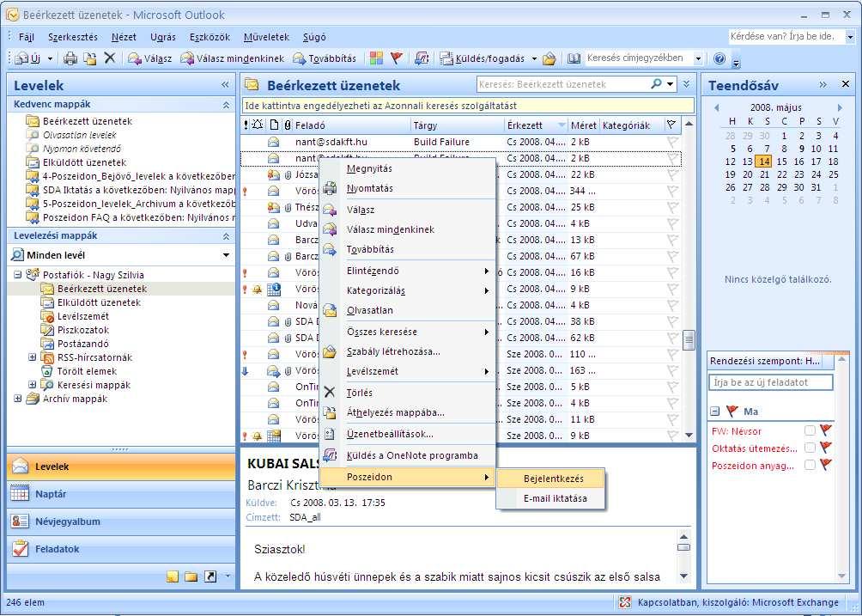Click the Küldés/fogadás button

(483, 58)
